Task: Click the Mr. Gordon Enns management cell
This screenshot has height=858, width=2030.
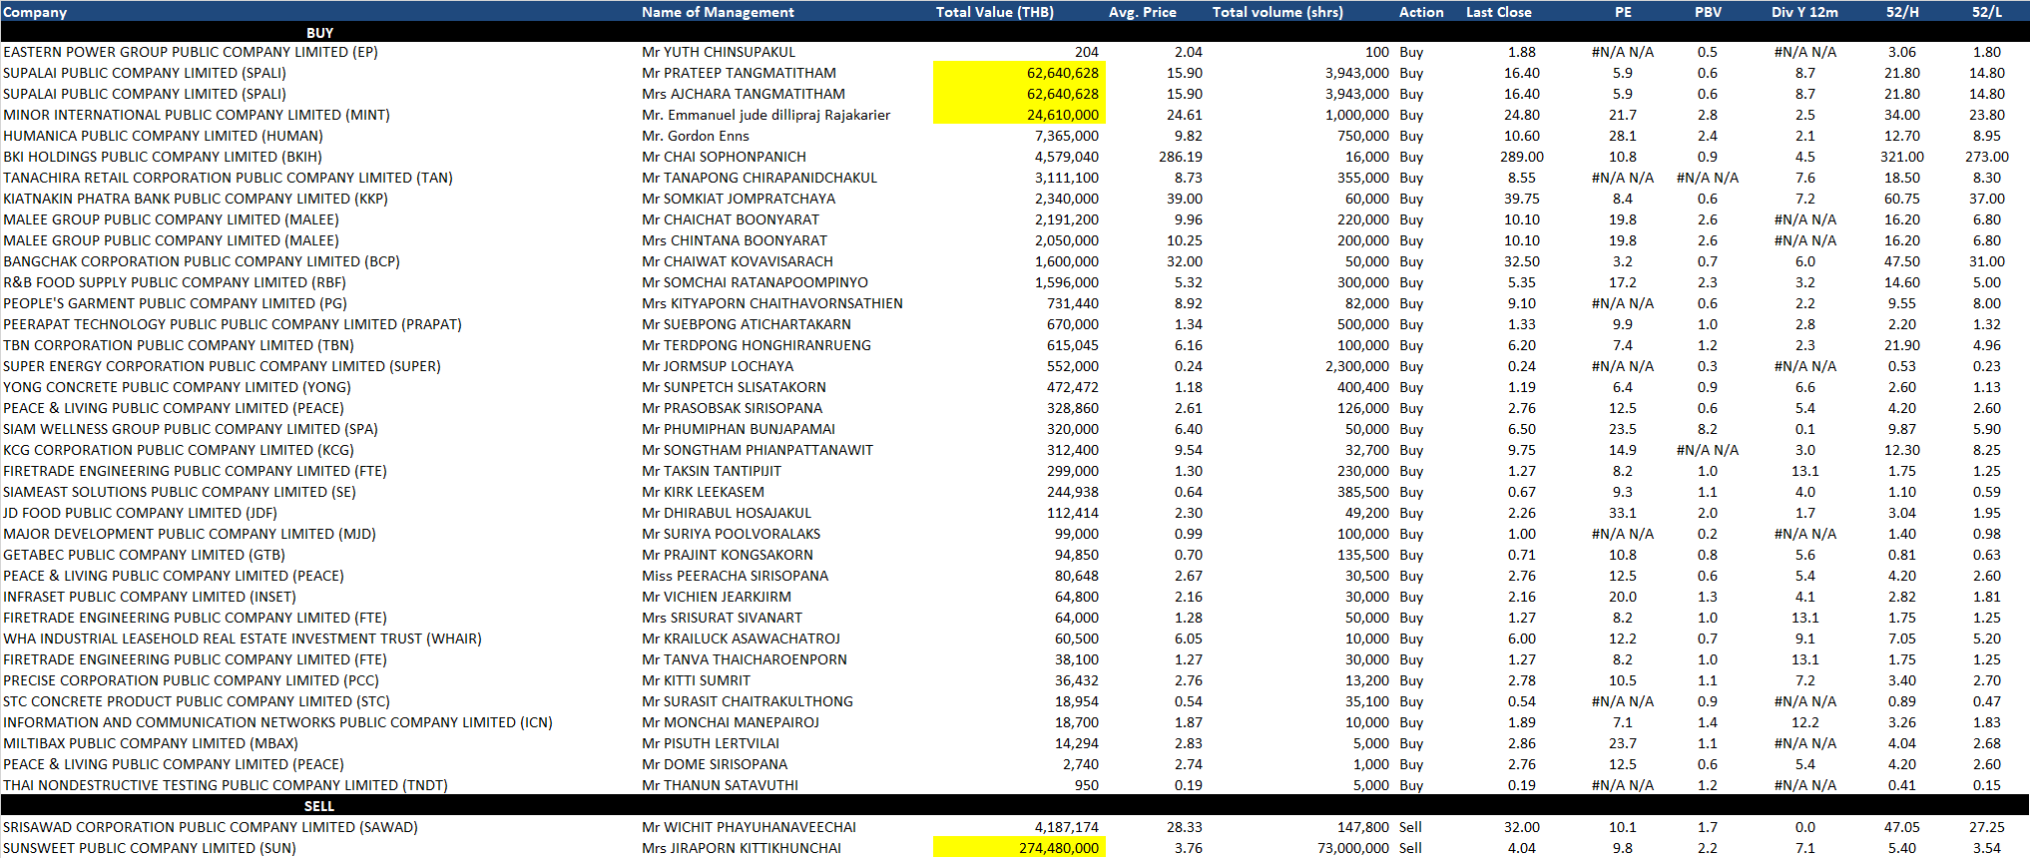Action: pyautogui.click(x=696, y=136)
